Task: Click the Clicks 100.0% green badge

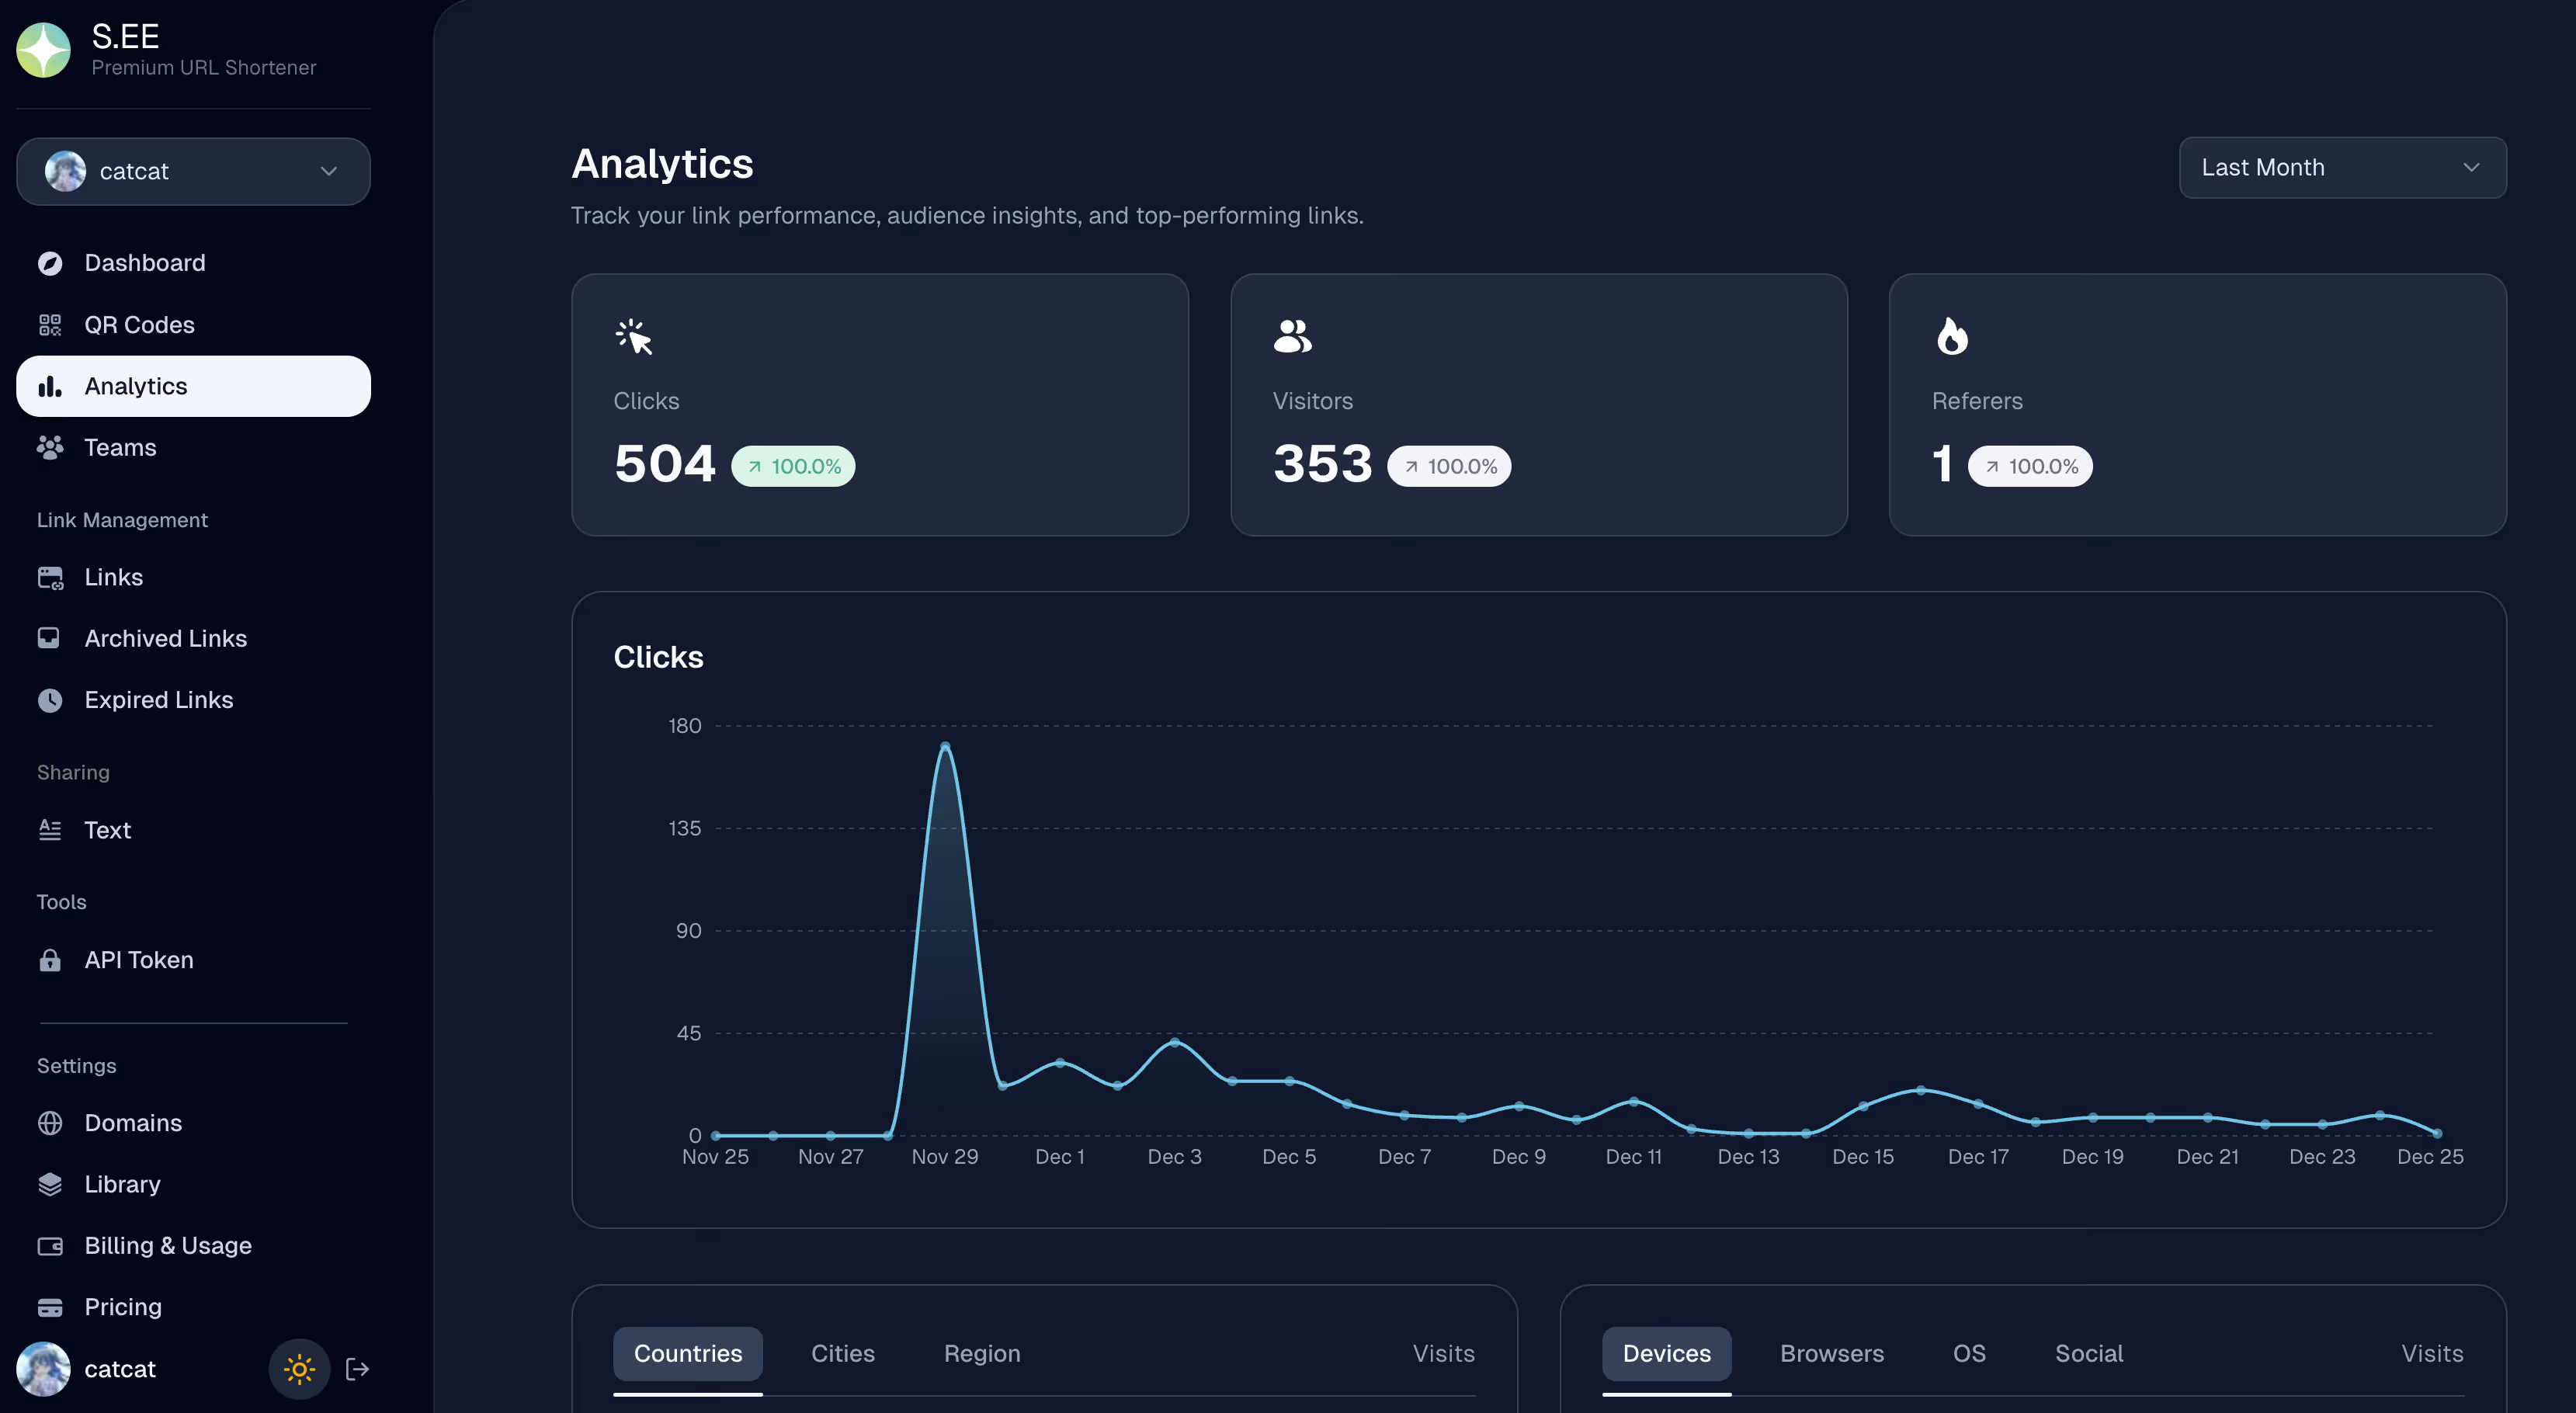Action: 793,467
